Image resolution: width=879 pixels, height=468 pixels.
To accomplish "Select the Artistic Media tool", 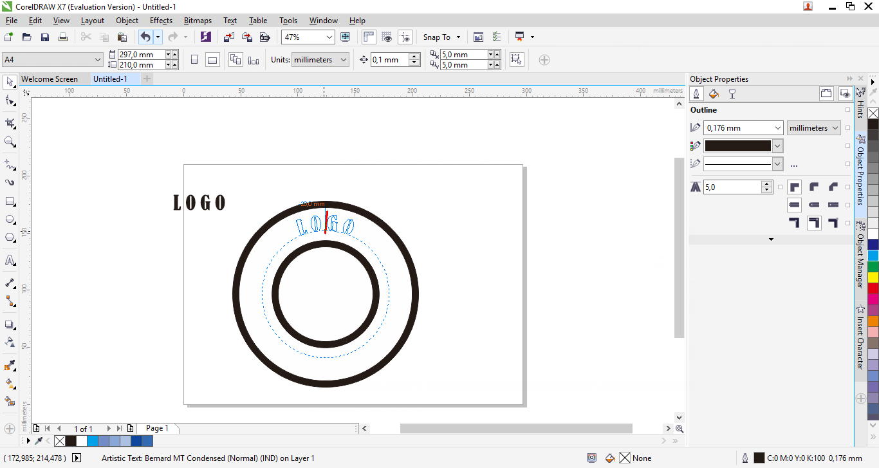I will pos(10,182).
